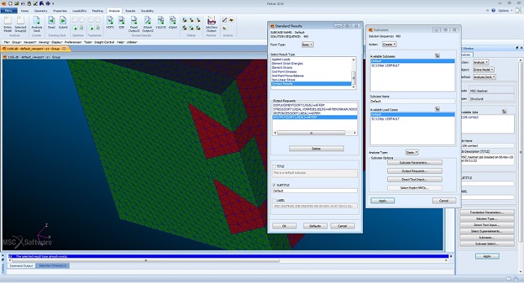Screen dimensions: 524x283
Task: Click the Subcase Parameters button
Action: pyautogui.click(x=415, y=162)
